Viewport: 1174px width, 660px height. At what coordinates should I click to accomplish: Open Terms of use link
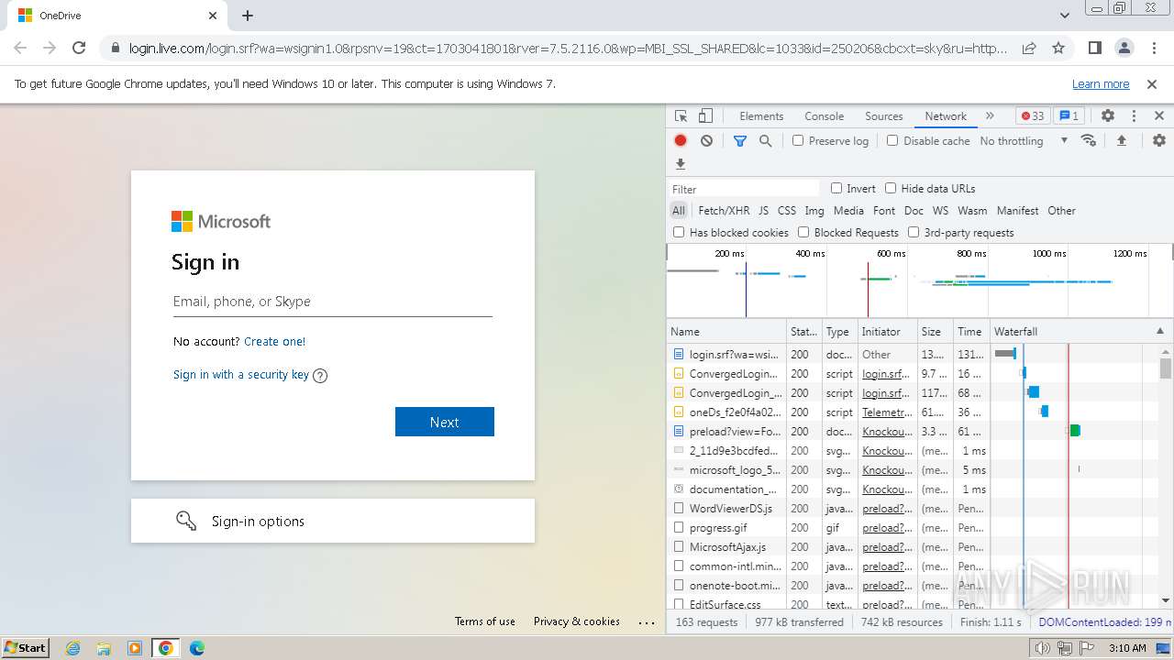[485, 621]
